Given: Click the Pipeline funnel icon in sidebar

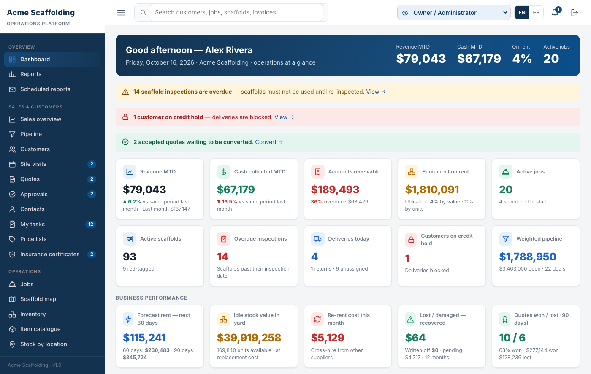Looking at the screenshot, I should pos(12,134).
